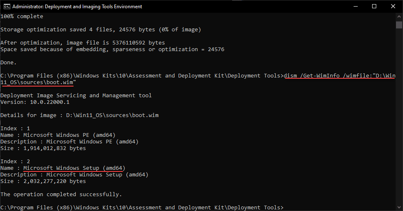Click the underlined Microsoft Windows Setup name
403x211 pixels.
point(74,168)
